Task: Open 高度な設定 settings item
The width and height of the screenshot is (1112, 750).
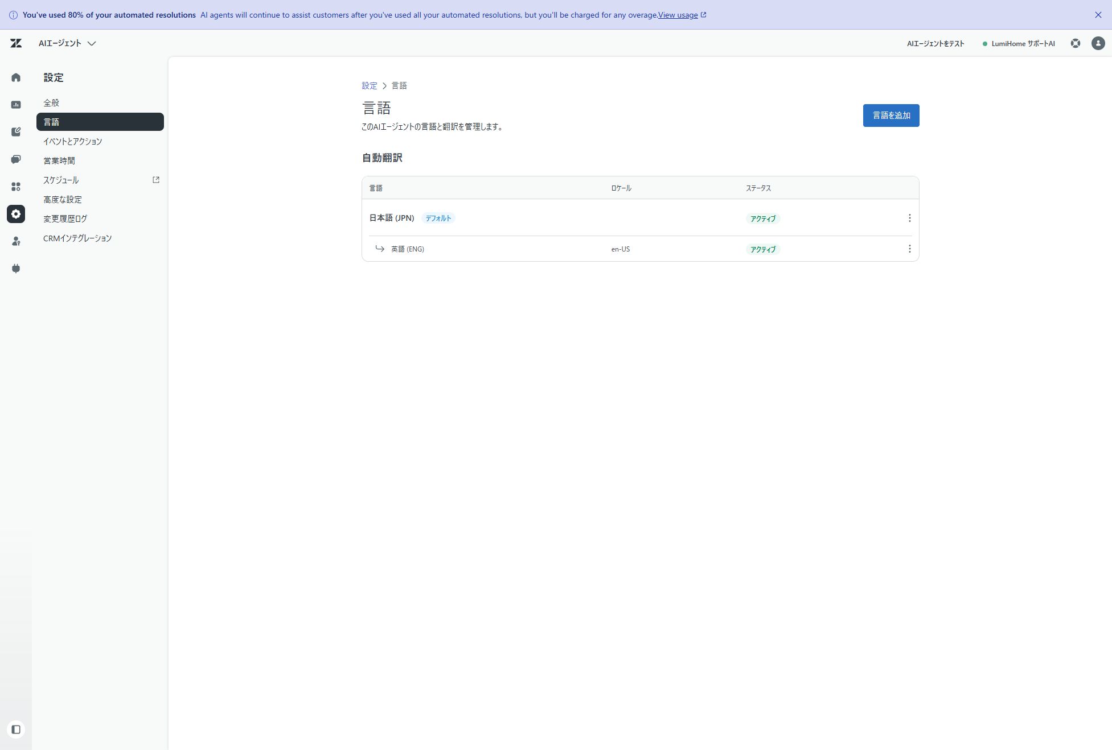Action: [x=100, y=199]
